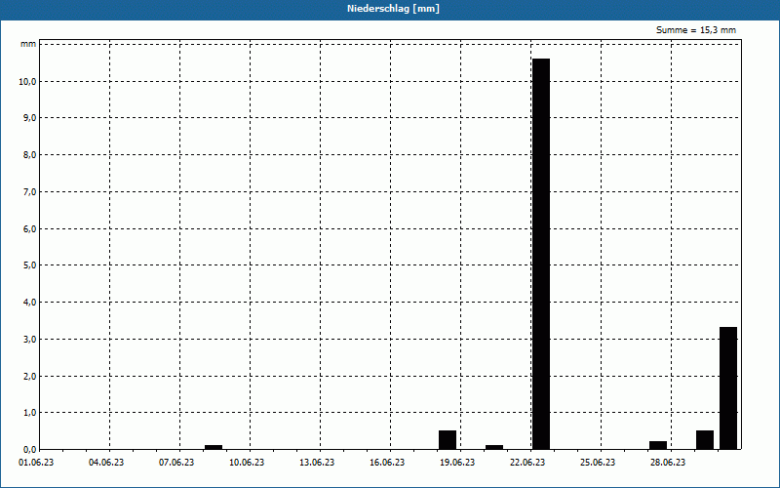This screenshot has height=488, width=780.
Task: Click the small bar just after 28.06.23
Action: pos(658,445)
